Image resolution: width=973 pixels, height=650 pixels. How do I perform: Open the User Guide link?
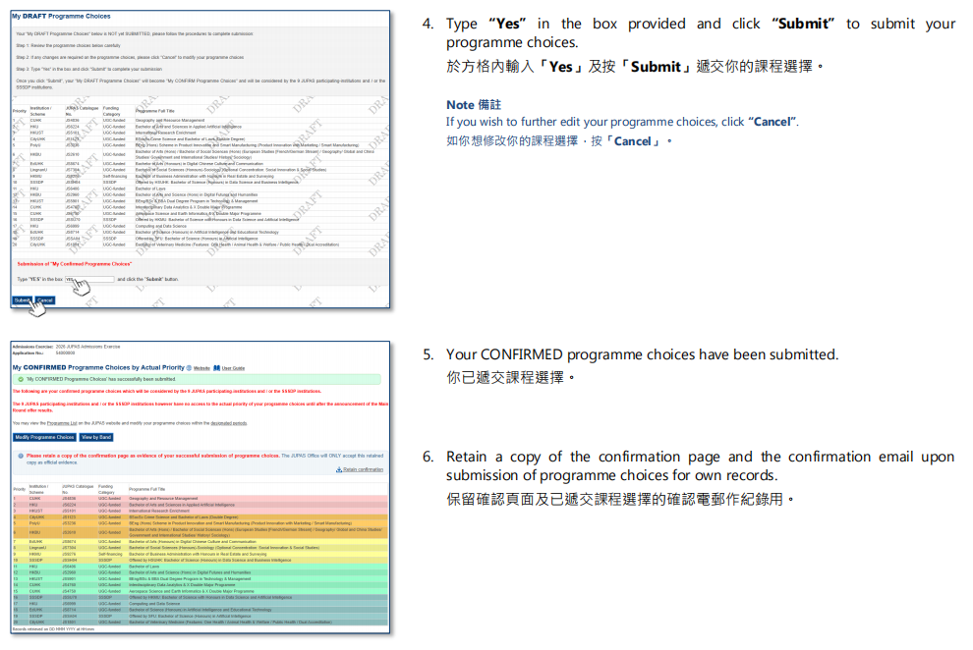(x=233, y=368)
